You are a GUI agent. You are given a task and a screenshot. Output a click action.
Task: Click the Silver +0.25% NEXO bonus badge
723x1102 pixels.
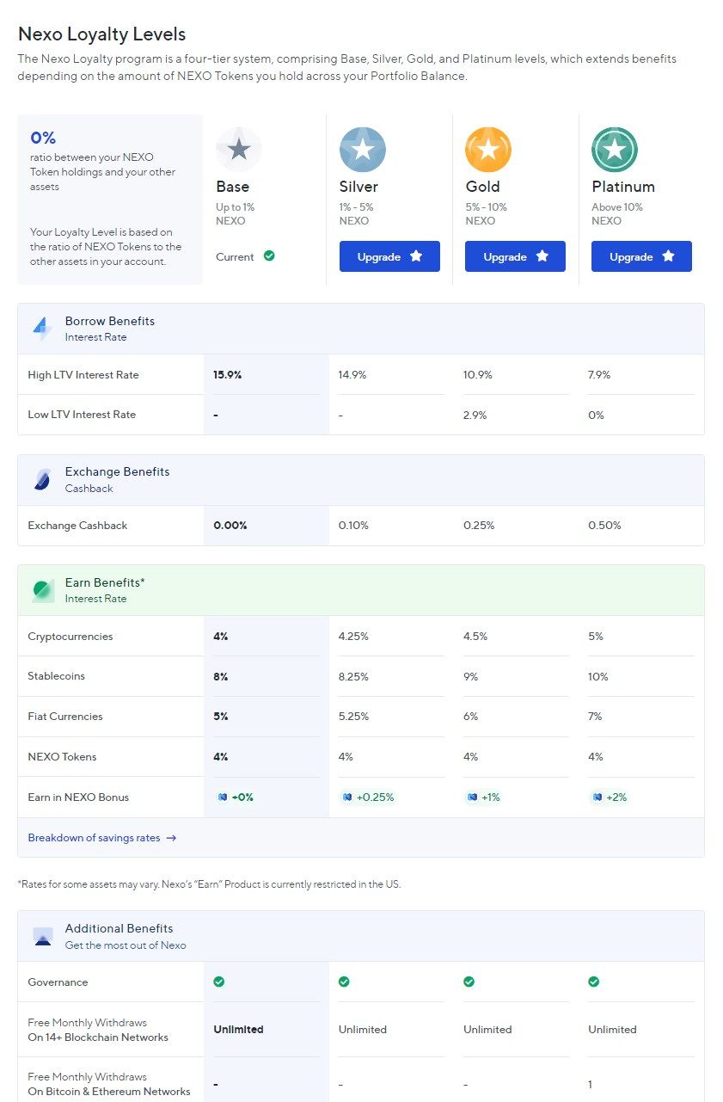[368, 797]
